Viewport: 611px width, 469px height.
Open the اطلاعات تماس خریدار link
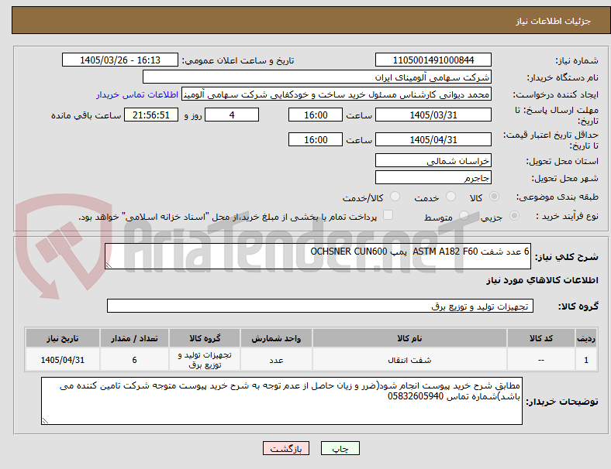[x=137, y=94]
